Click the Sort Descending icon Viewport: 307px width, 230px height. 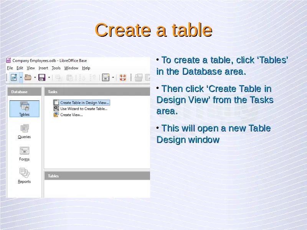(x=93, y=78)
